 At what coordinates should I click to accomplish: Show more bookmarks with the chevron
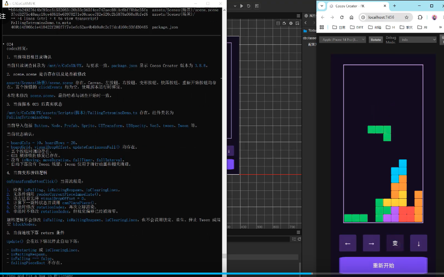click(440, 27)
